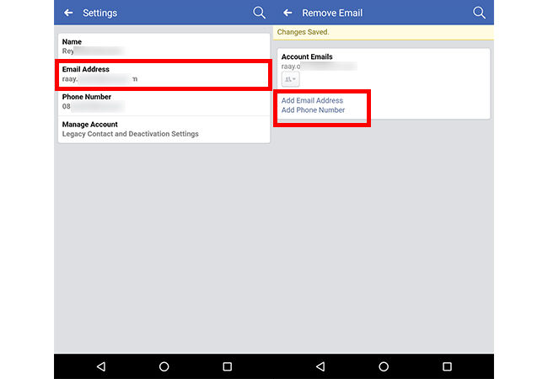Tap Android home button on right phone

[x=384, y=366]
